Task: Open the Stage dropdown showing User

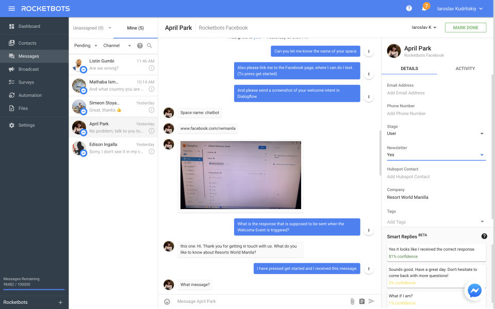Action: [436, 133]
